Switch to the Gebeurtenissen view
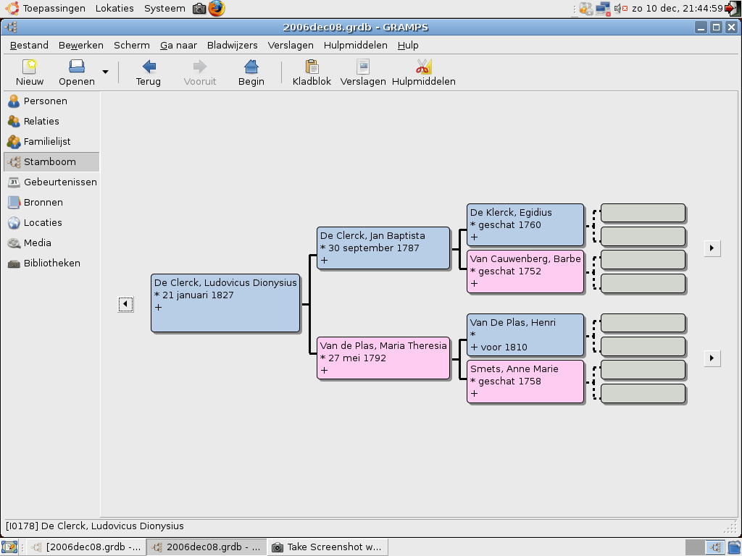The height and width of the screenshot is (556, 742). pos(59,182)
